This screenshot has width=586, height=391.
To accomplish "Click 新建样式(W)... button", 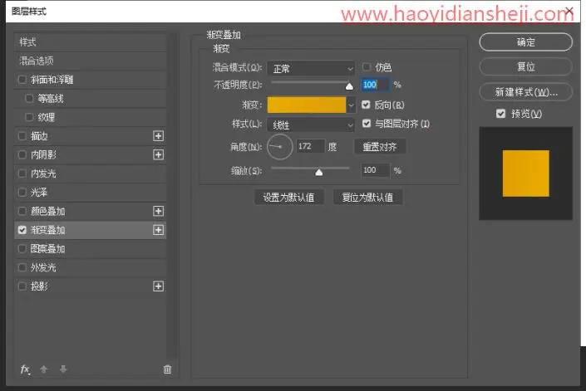I will 526,92.
